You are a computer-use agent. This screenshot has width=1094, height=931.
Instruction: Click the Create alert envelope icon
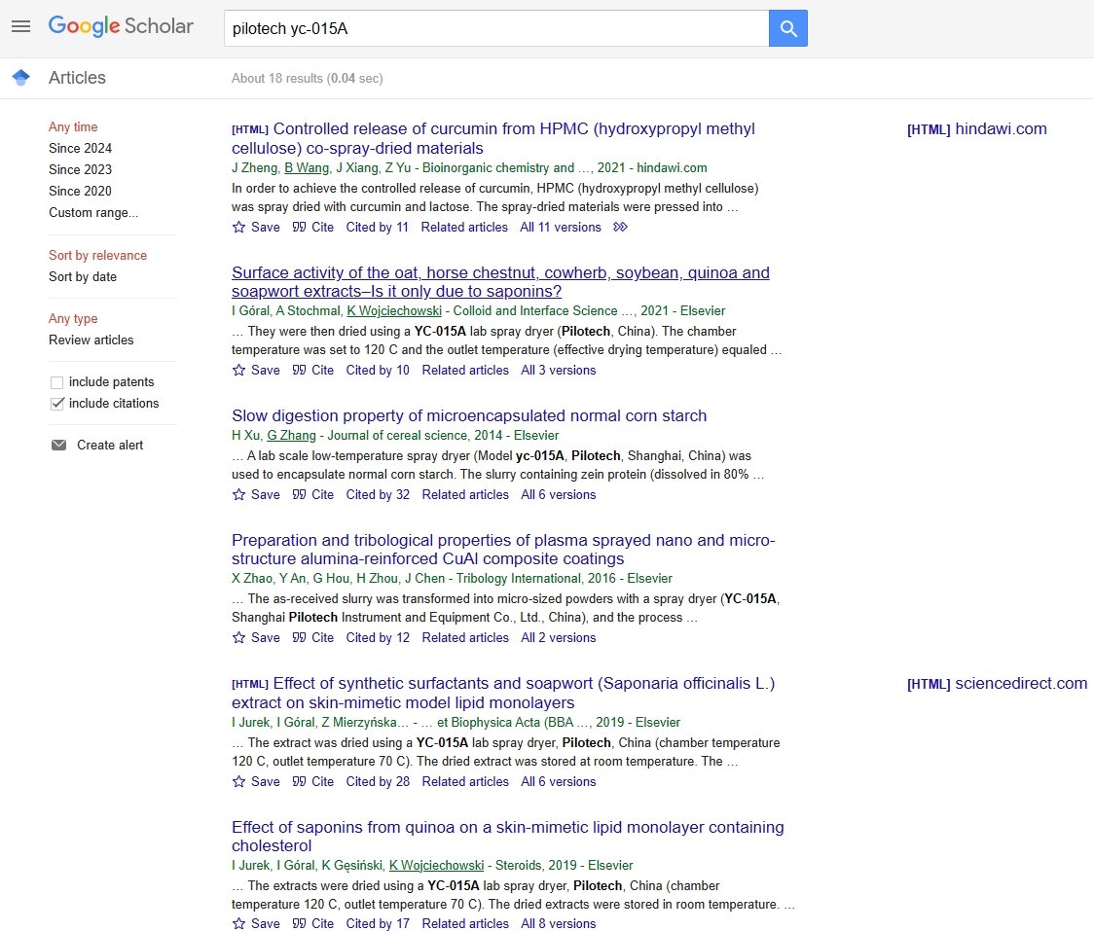click(x=59, y=445)
